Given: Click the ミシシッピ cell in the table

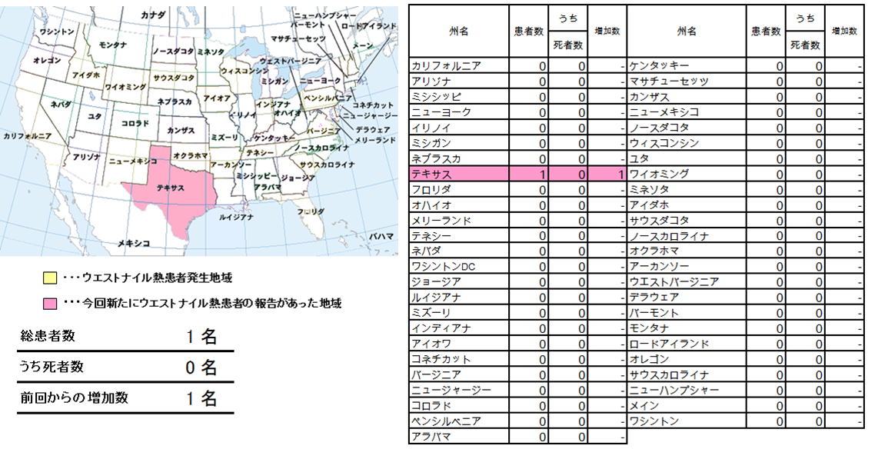Looking at the screenshot, I should [x=459, y=97].
